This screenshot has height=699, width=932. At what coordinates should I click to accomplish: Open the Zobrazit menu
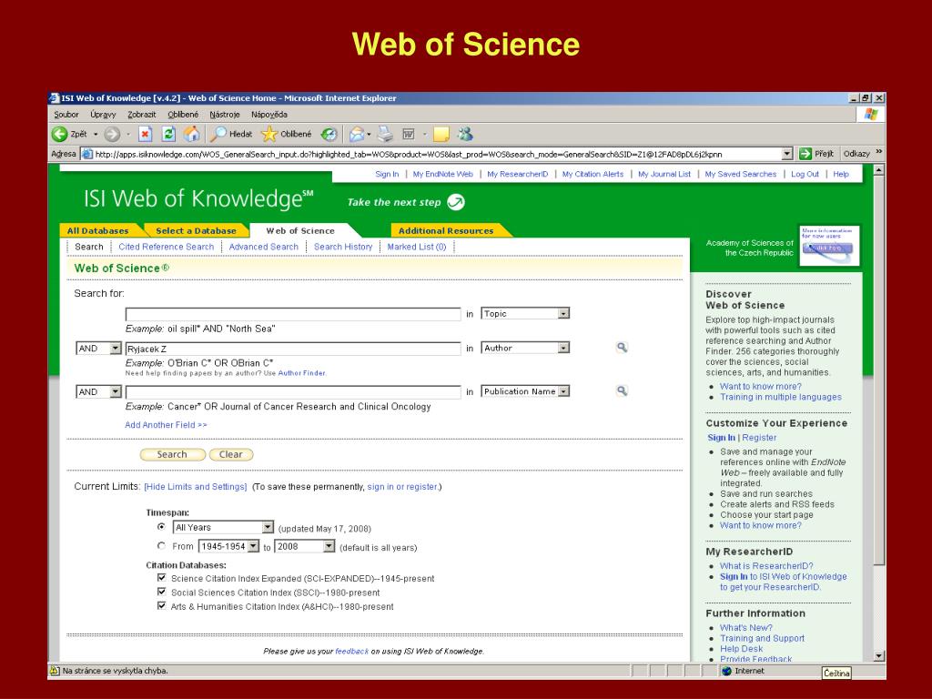click(141, 114)
